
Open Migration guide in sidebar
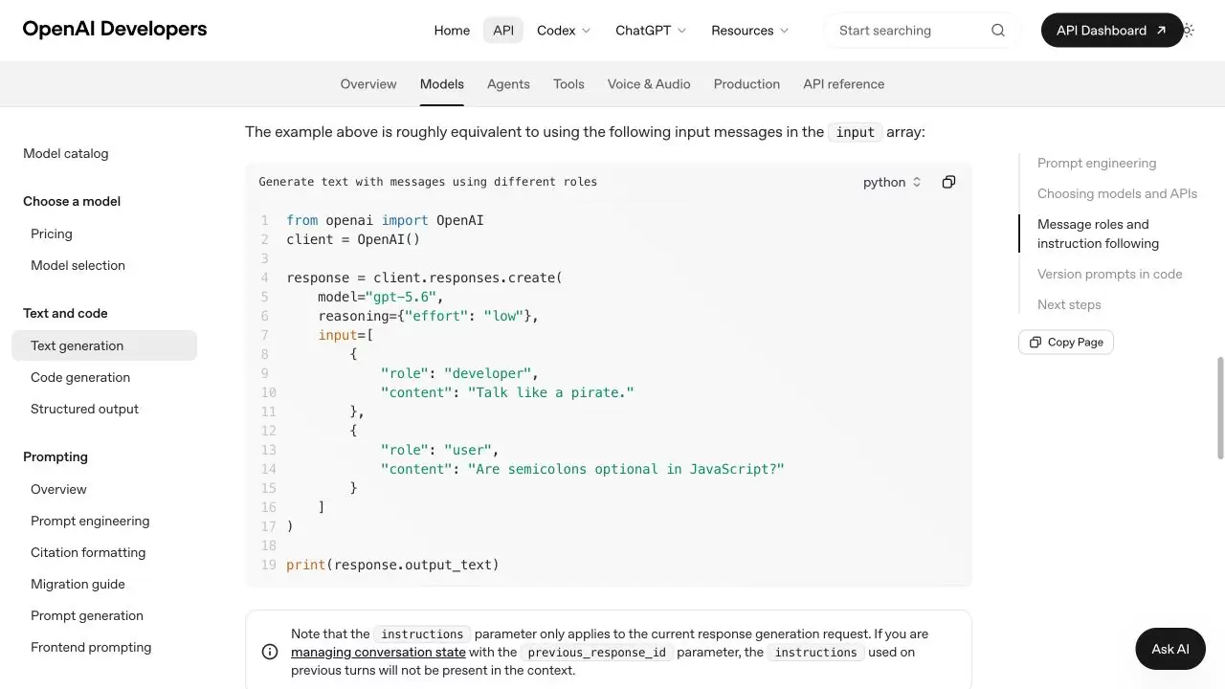78,585
